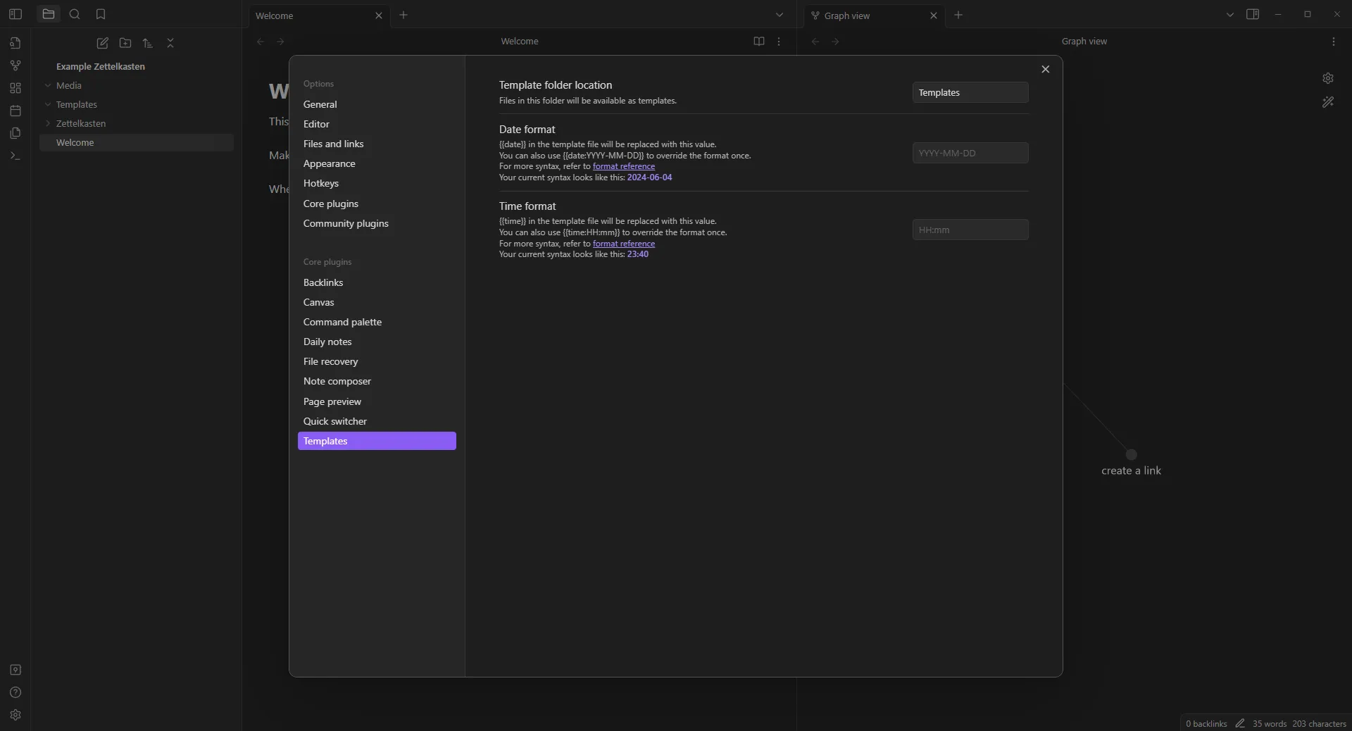
Task: Open Page preview plugin settings
Action: pos(377,401)
